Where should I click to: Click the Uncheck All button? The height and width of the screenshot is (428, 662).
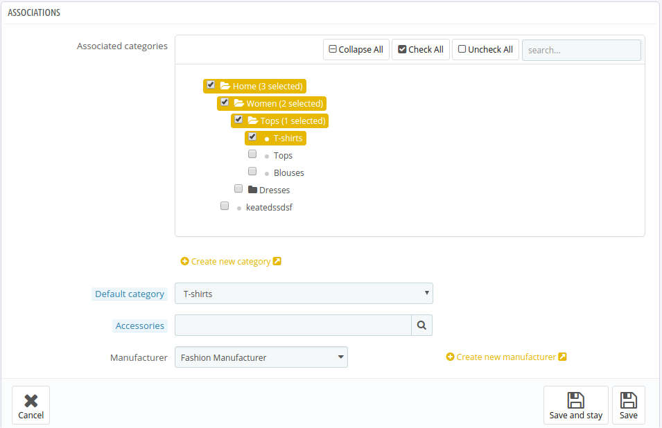pos(485,50)
